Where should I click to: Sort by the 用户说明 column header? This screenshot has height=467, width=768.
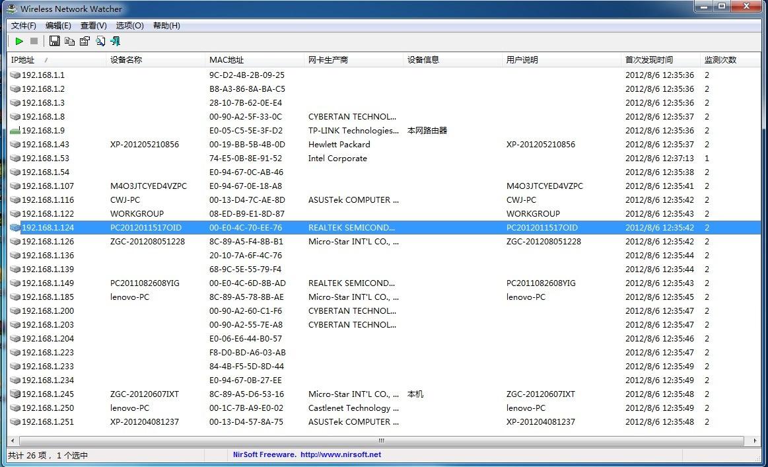click(562, 60)
